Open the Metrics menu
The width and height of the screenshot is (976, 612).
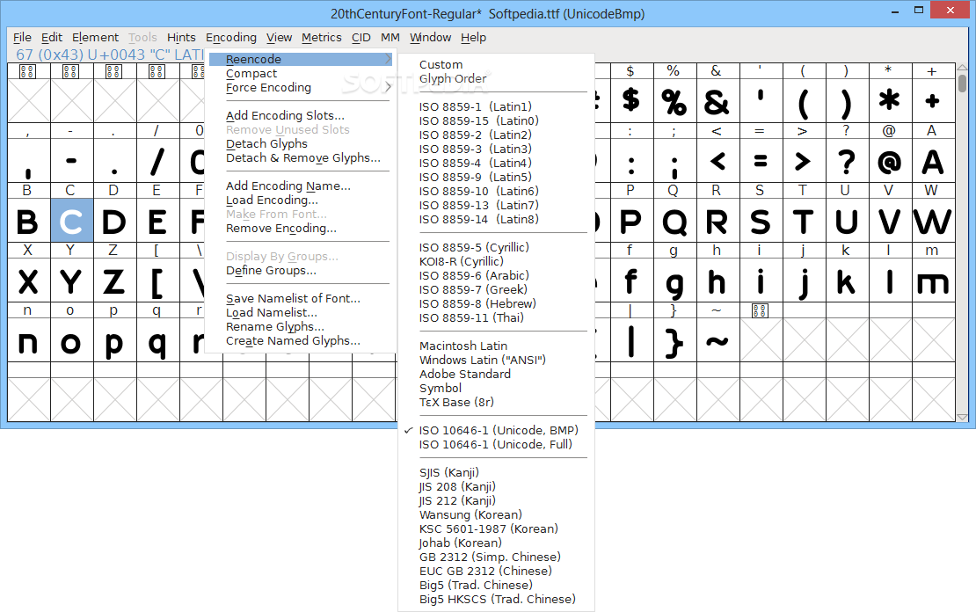pos(321,37)
